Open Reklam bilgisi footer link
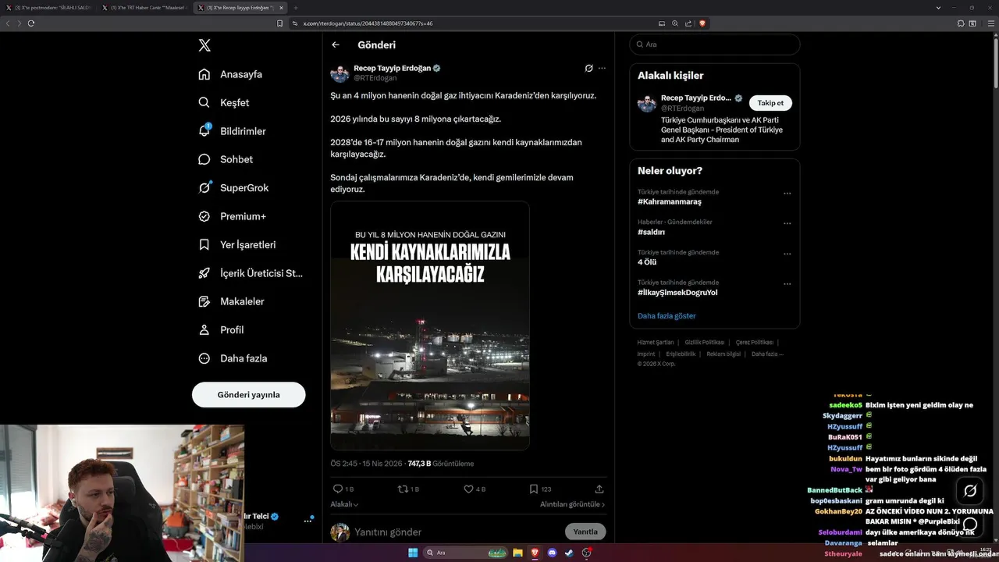This screenshot has width=999, height=562. tap(723, 354)
